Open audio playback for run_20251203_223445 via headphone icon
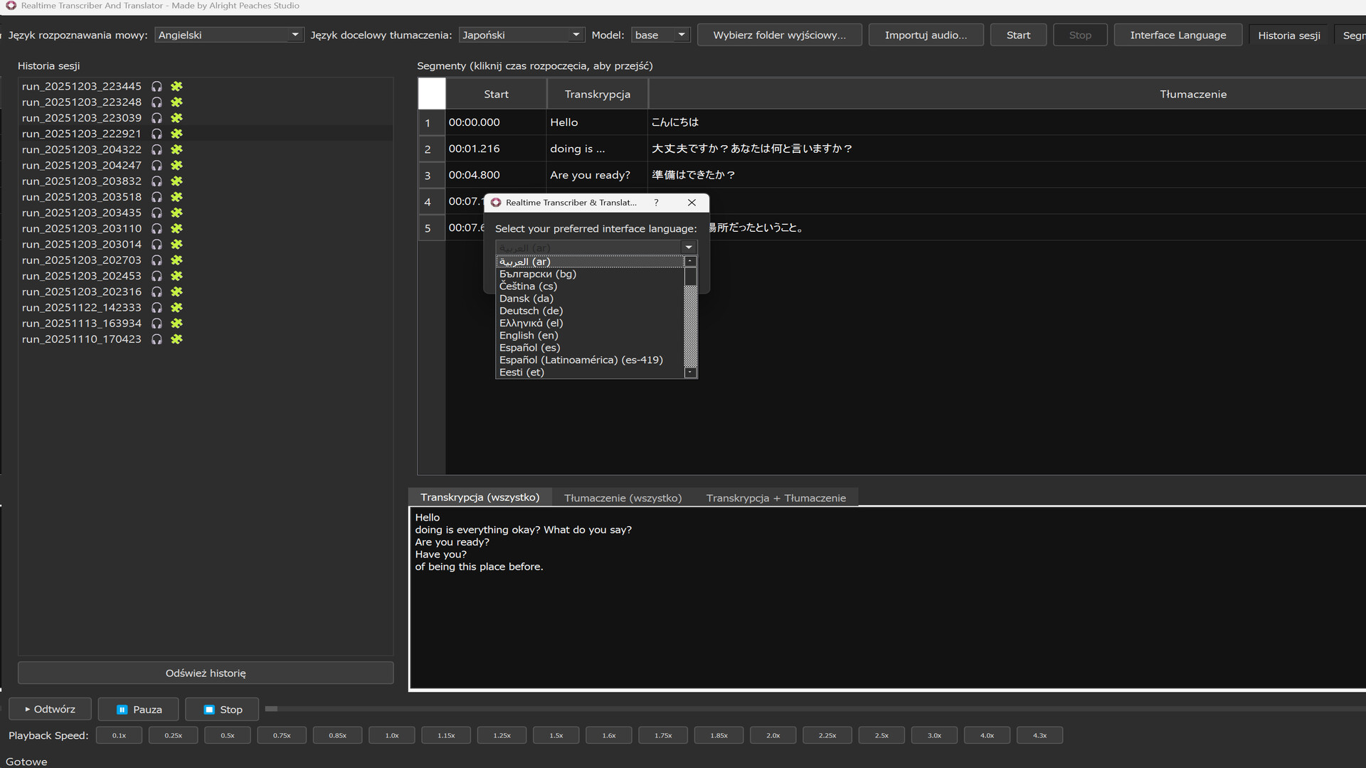 (157, 86)
